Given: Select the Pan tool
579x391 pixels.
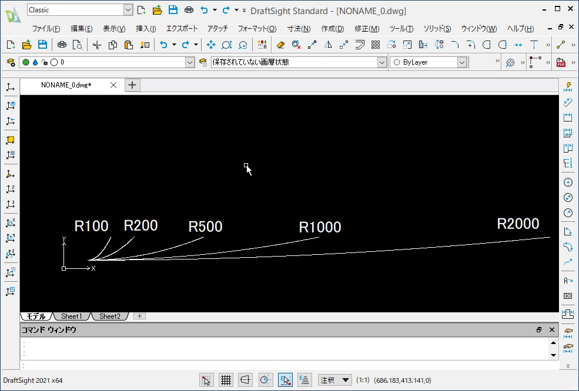Looking at the screenshot, I should [211, 45].
